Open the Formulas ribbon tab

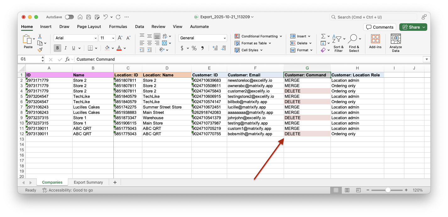pyautogui.click(x=118, y=27)
